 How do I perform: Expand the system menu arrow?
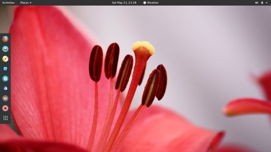(x=267, y=3)
